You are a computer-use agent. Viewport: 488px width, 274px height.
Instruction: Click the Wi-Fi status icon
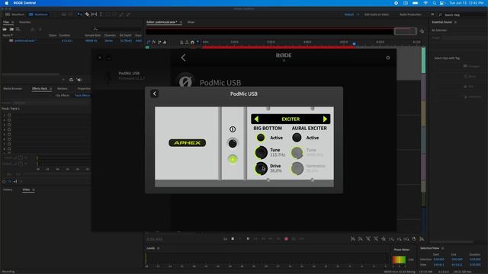[x=425, y=3]
